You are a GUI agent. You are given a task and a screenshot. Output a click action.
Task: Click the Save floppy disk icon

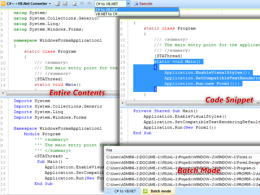(65, 4)
